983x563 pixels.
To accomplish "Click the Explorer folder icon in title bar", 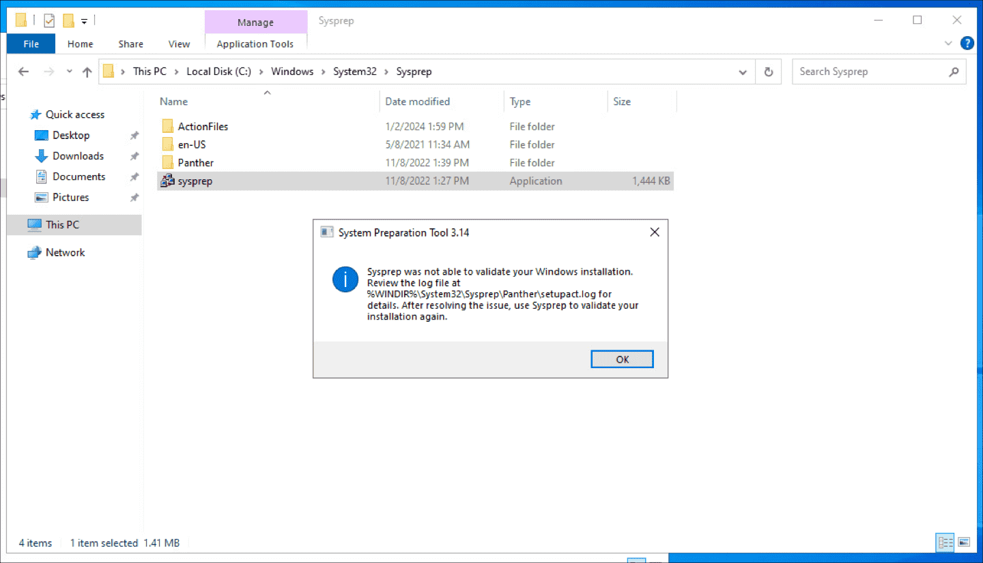I will tap(21, 20).
